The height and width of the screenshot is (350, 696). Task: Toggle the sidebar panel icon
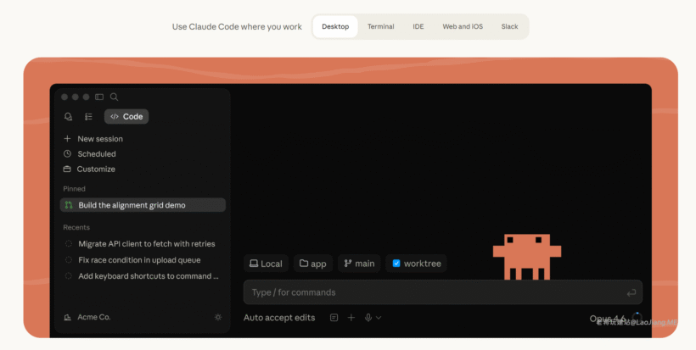(x=99, y=97)
